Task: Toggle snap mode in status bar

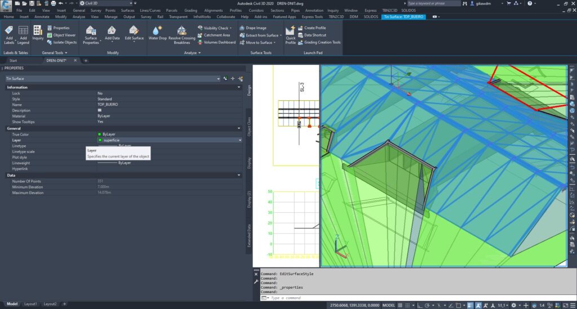Action: click(407, 305)
